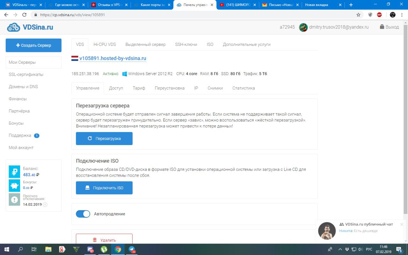Open uTorrent from the taskbar
This screenshot has height=255, width=408.
(x=104, y=249)
